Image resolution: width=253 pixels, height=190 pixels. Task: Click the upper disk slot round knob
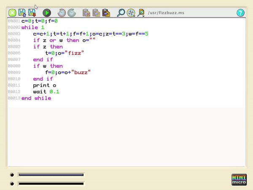pyautogui.click(x=12, y=175)
